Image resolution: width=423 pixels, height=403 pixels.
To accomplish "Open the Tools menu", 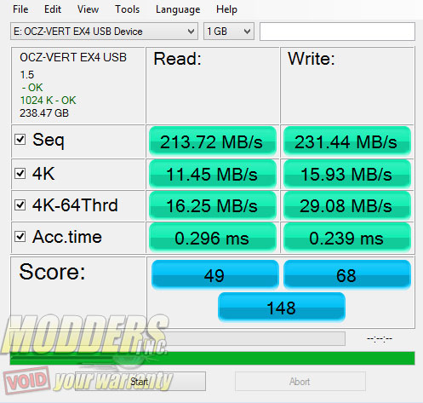I will 127,9.
